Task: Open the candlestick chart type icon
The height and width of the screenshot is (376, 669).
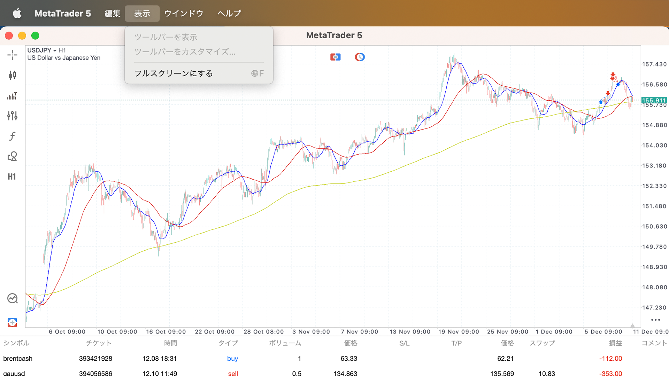Action: [12, 75]
